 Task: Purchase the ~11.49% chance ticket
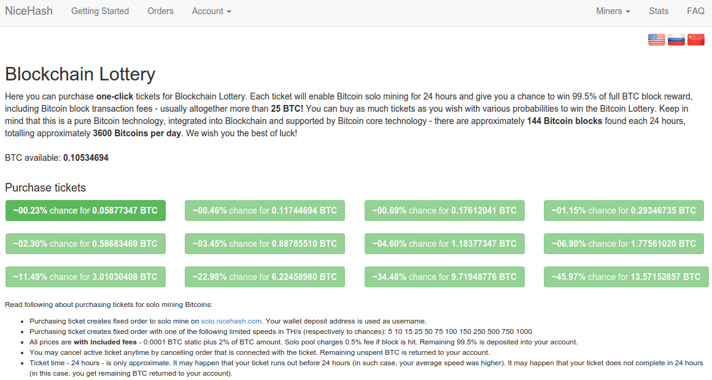pos(85,277)
